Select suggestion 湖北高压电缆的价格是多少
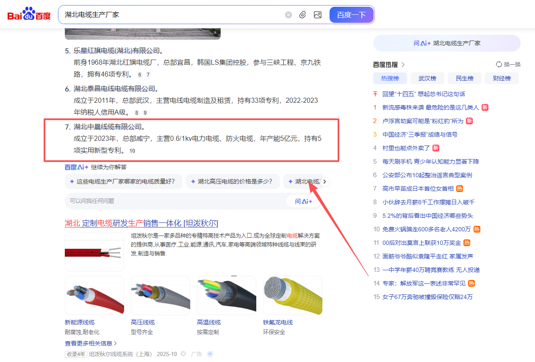This screenshot has width=535, height=362. pyautogui.click(x=233, y=181)
